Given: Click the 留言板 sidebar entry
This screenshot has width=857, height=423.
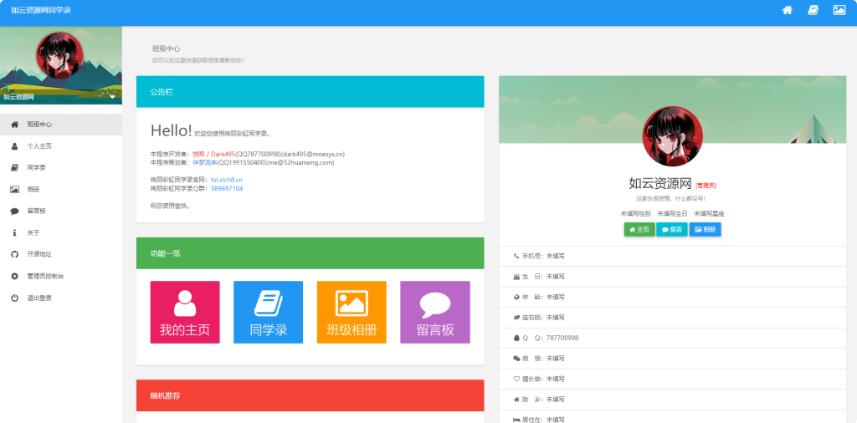Looking at the screenshot, I should (36, 211).
